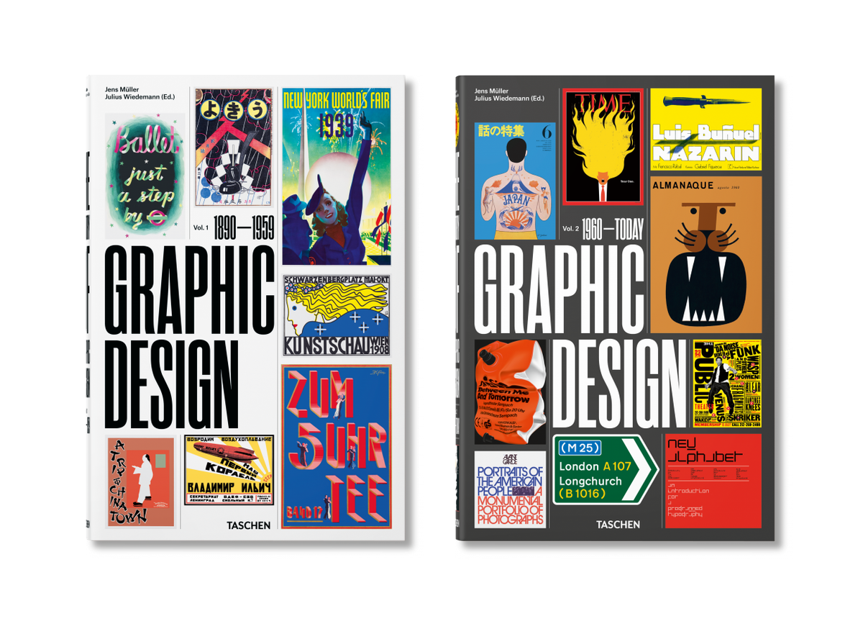
Task: Select the green M25 London road sign
Action: 606,468
